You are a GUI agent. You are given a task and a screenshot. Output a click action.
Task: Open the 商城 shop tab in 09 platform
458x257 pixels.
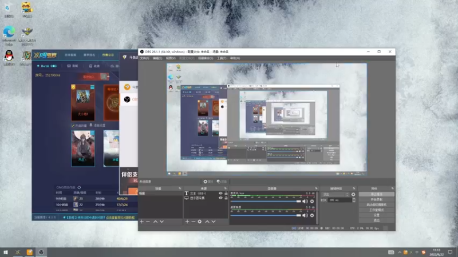73,66
